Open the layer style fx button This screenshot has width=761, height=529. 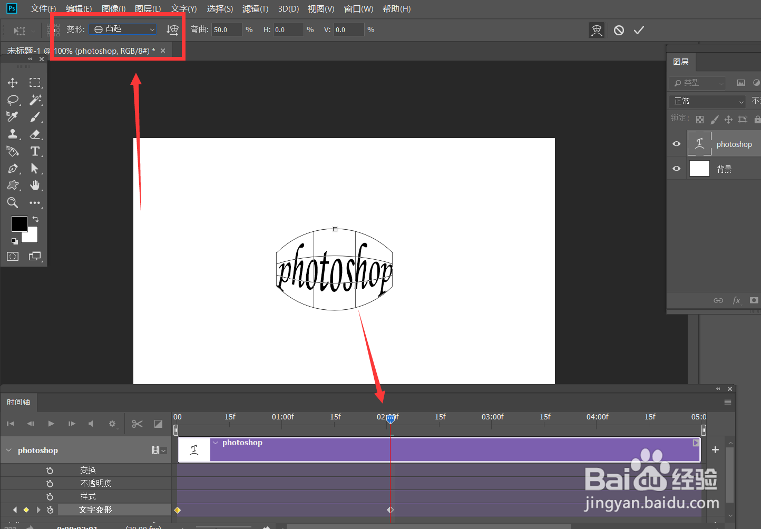[x=736, y=300]
